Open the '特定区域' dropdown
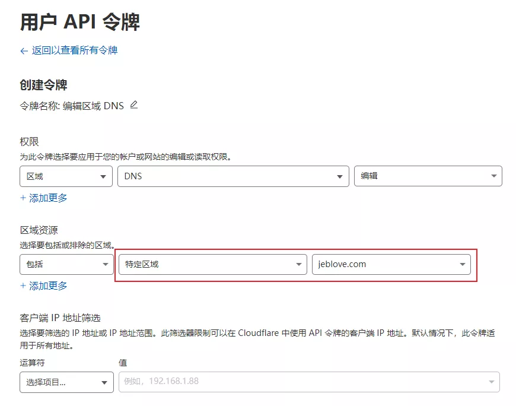Viewport: 516px width, 406px height. point(212,264)
